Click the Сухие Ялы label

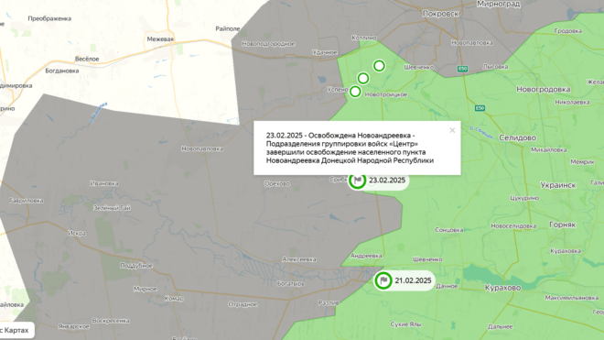[405, 324]
